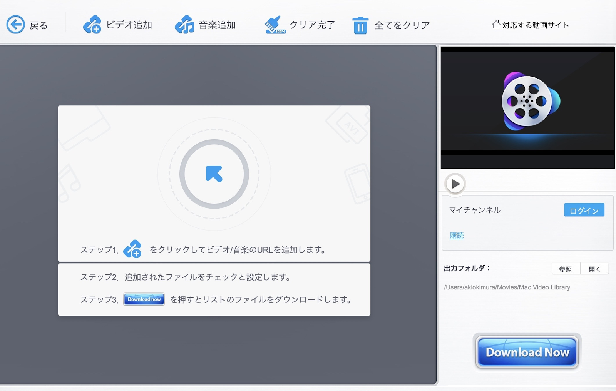The width and height of the screenshot is (616, 391).
Task: Click the 出力フォルダ label
Action: click(467, 268)
